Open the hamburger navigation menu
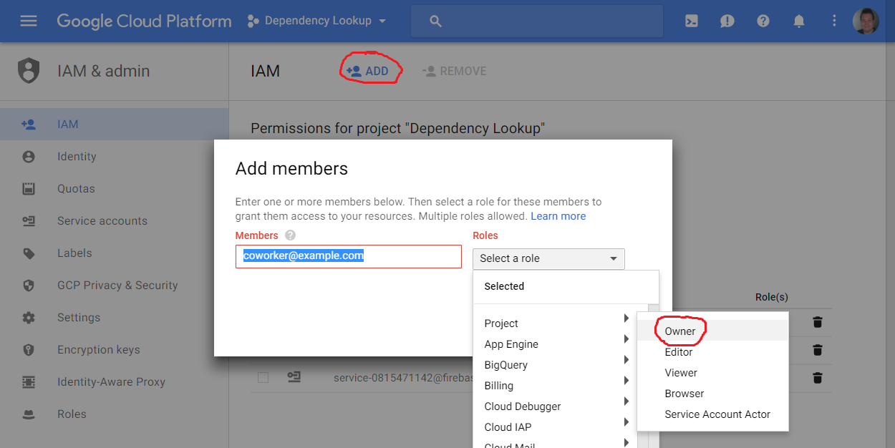895x448 pixels. (x=29, y=21)
